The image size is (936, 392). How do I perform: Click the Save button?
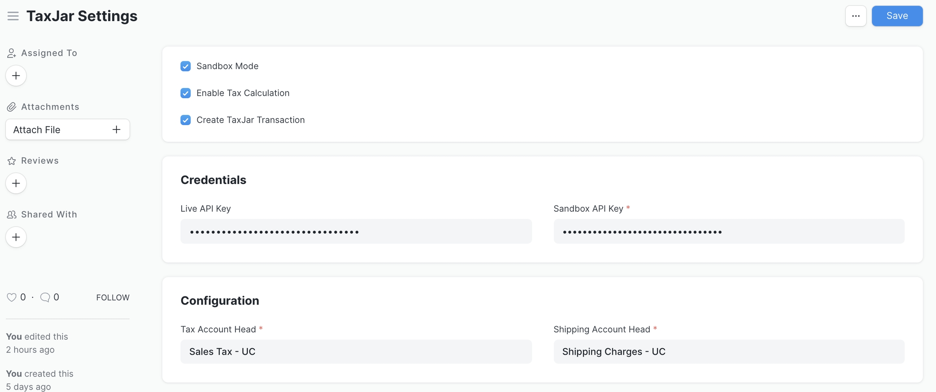[x=897, y=16]
